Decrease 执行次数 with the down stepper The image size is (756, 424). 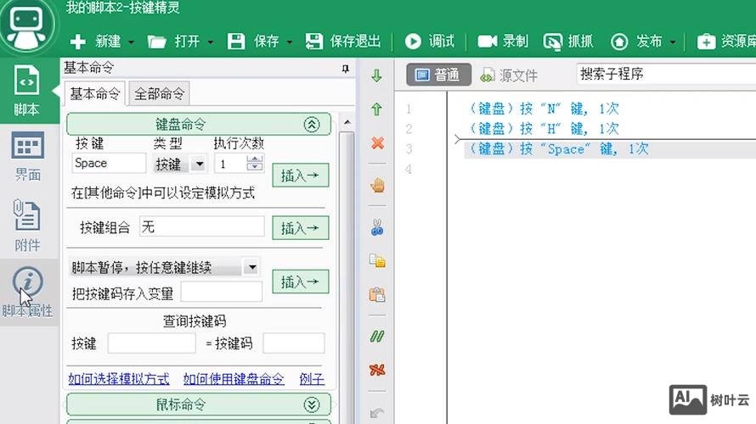255,168
